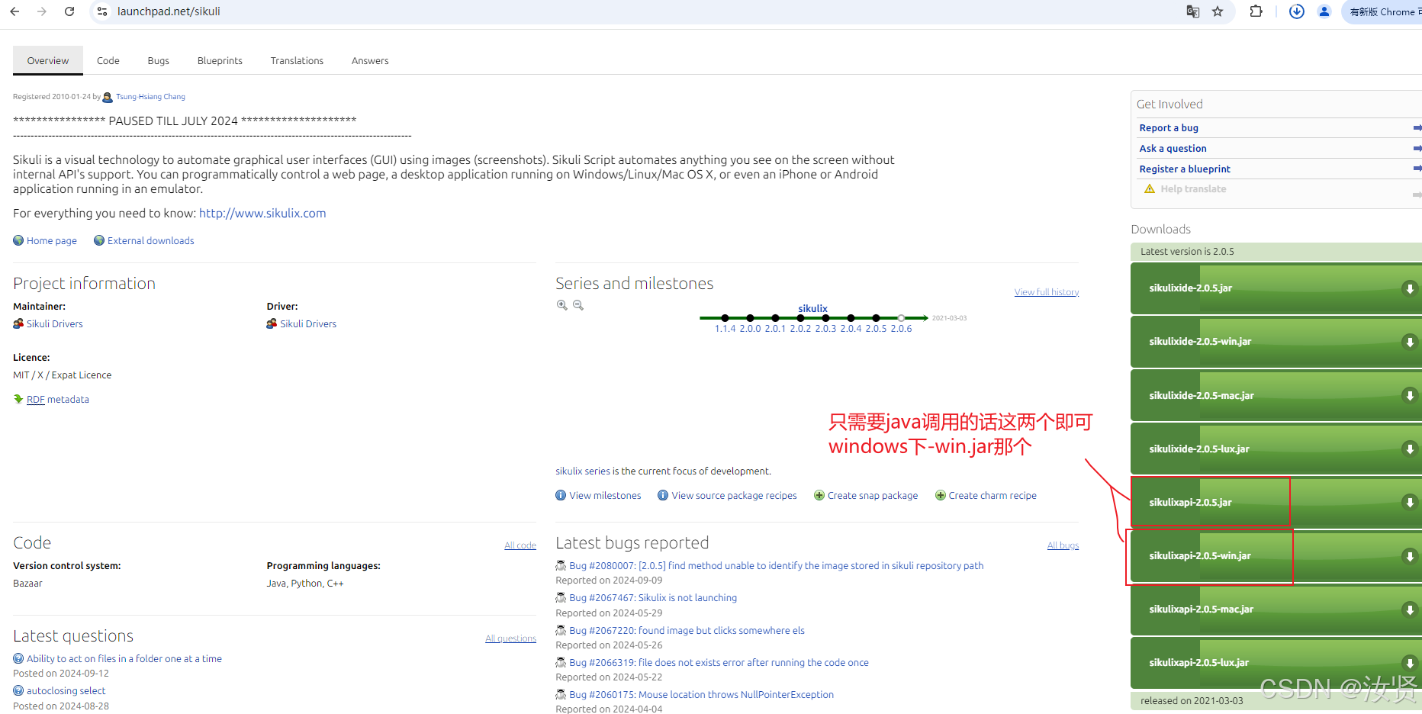Viewport: 1422px width, 714px height.
Task: Open the browser downloads icon
Action: (x=1296, y=11)
